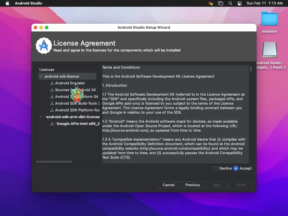Open Spotlight search in menu bar
Screen dimensions: 288x216
[230, 3]
